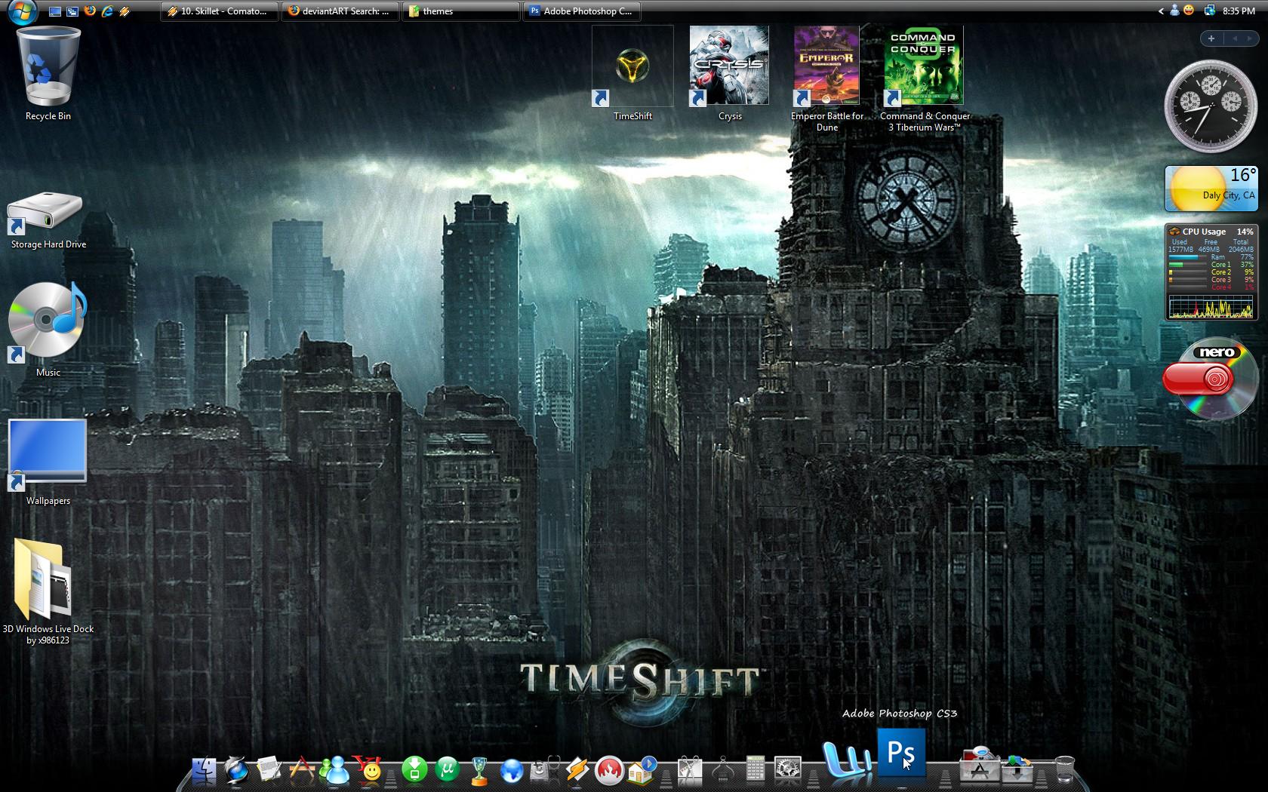Toggle the red Nero disc gadget switch
The width and height of the screenshot is (1268, 792).
(x=1199, y=379)
